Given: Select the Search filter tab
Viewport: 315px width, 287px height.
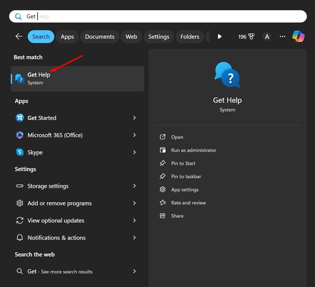Looking at the screenshot, I should 41,36.
